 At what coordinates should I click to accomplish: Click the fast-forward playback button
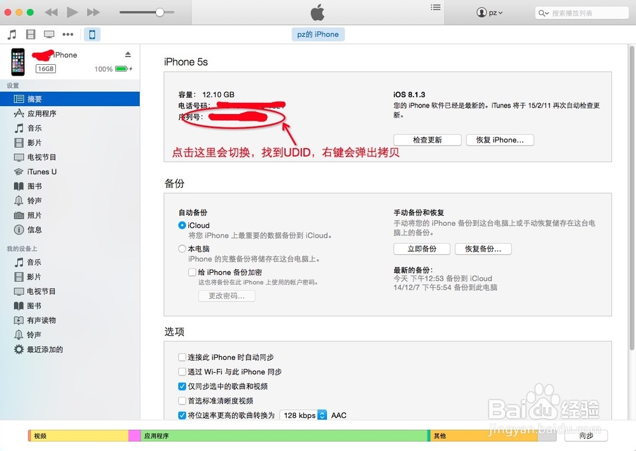pyautogui.click(x=93, y=12)
